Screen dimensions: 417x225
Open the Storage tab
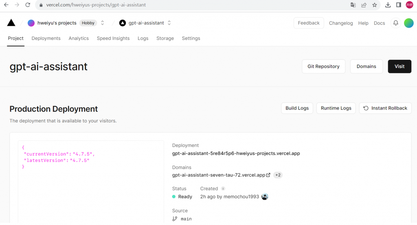pos(165,38)
